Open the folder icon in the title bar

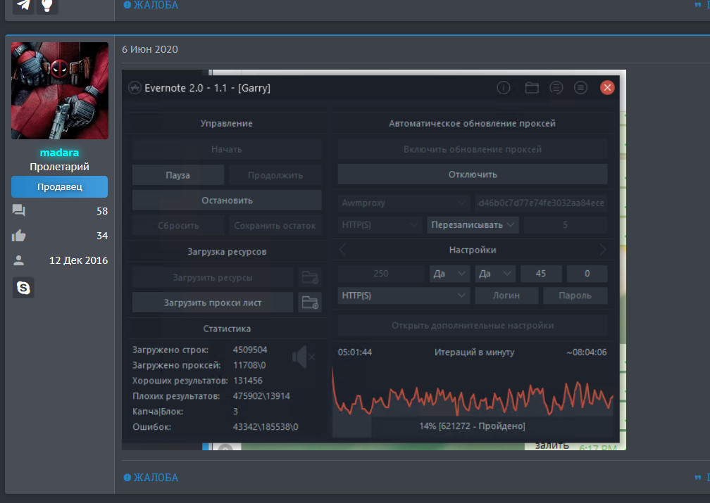[532, 88]
